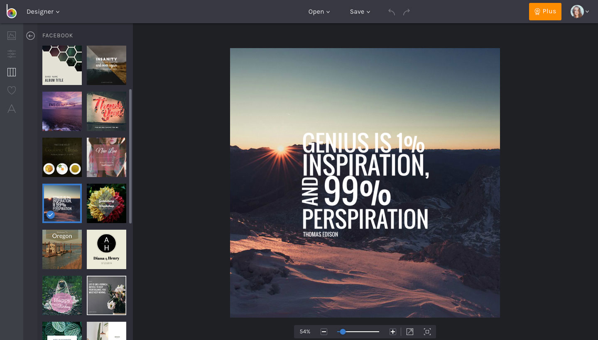Screen dimensions: 598x340
Task: Undo the last action
Action: point(392,12)
